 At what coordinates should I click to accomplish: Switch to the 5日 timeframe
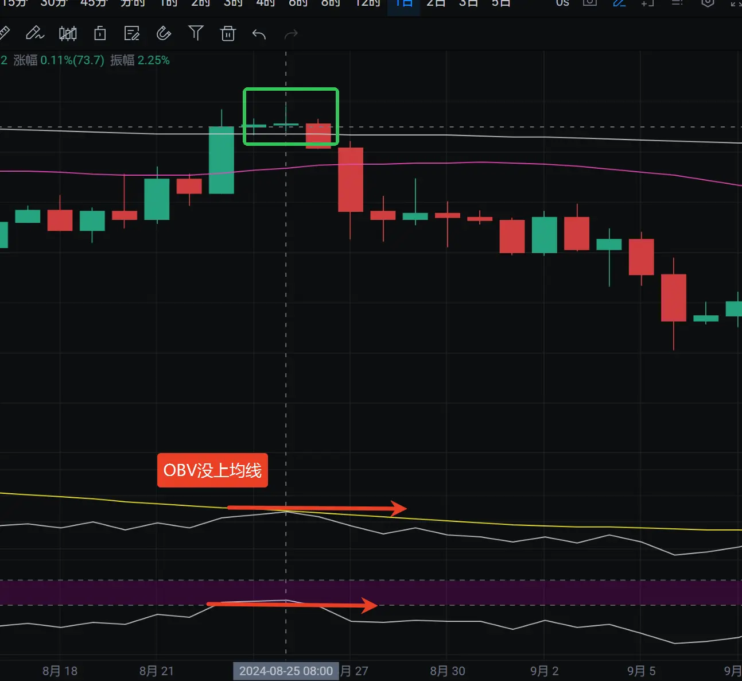[501, 3]
